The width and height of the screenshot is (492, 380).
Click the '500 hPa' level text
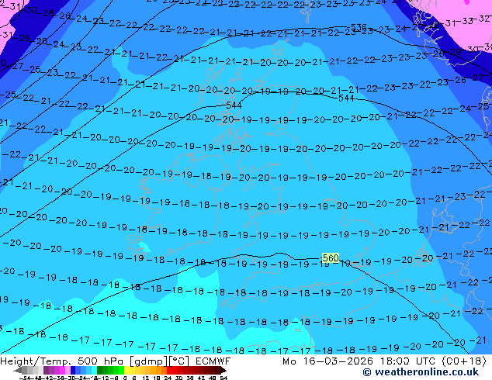coord(100,361)
